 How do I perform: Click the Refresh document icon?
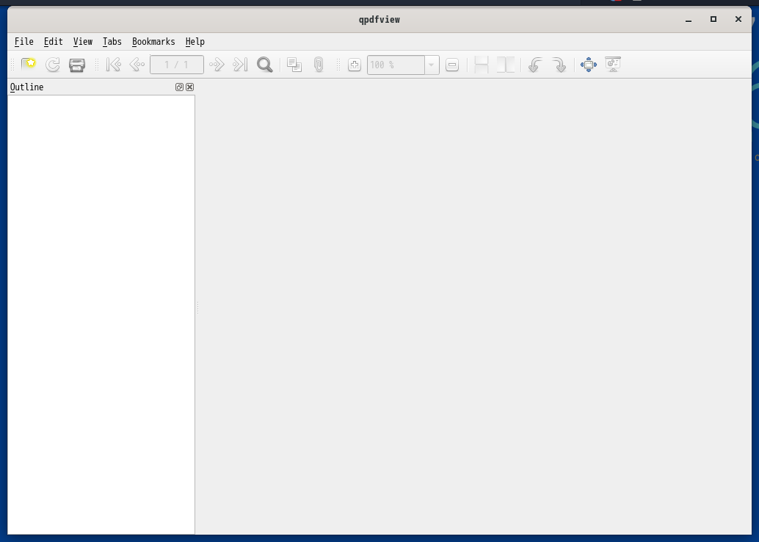click(53, 65)
